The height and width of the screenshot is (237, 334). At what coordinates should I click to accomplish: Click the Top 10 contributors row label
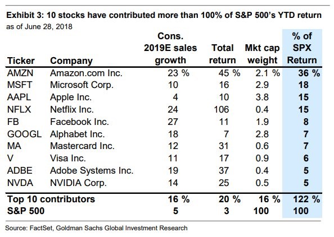51,199
